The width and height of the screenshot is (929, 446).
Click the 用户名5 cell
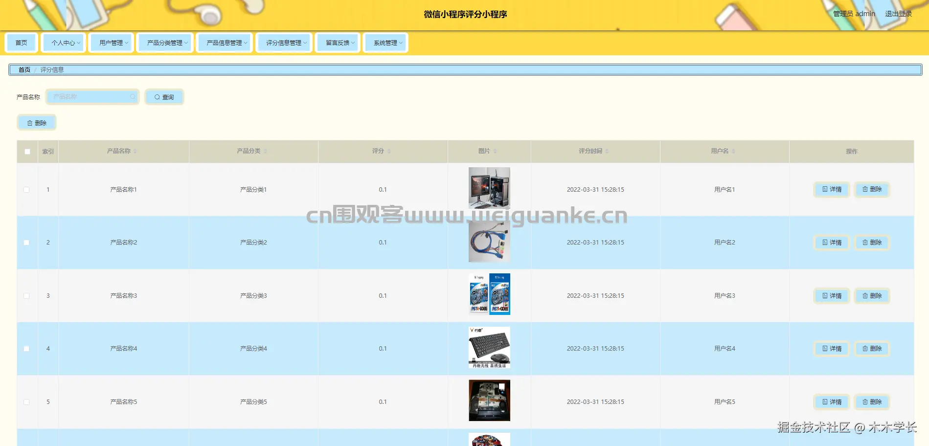725,402
